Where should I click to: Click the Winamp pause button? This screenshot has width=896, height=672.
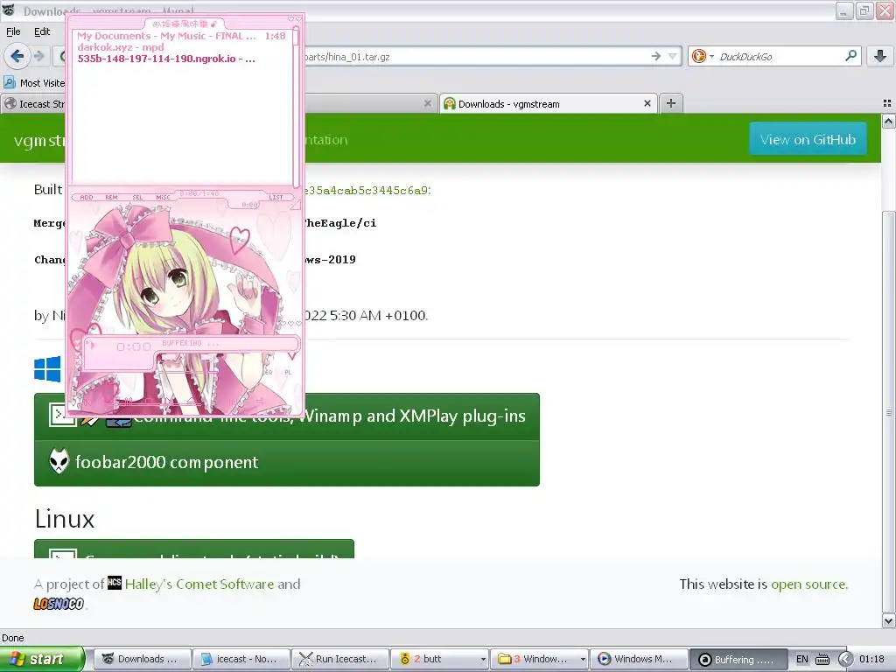129,402
